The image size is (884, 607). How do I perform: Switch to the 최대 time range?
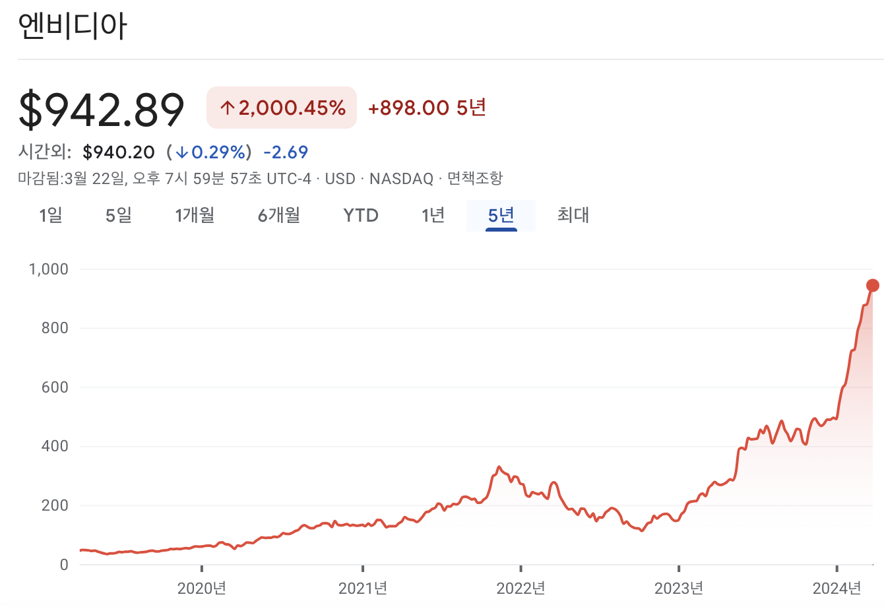click(x=571, y=215)
